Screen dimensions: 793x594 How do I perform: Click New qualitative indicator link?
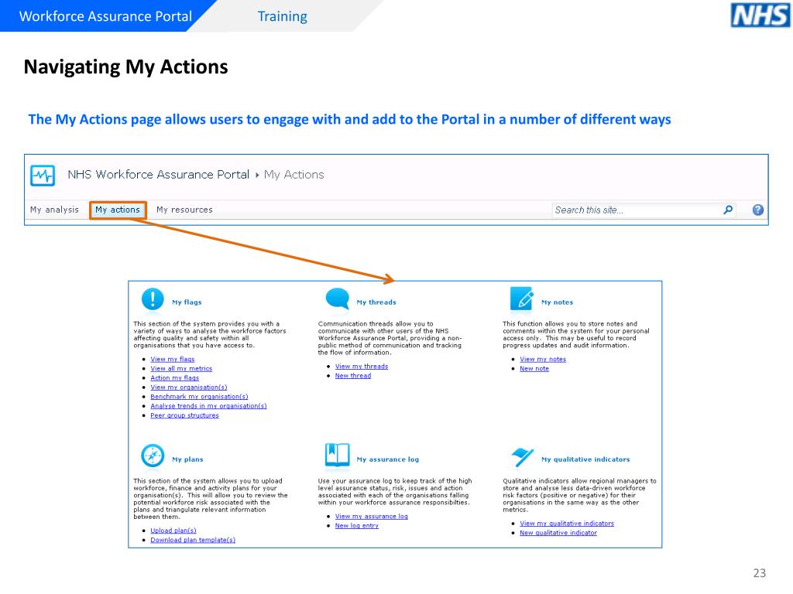coord(558,533)
